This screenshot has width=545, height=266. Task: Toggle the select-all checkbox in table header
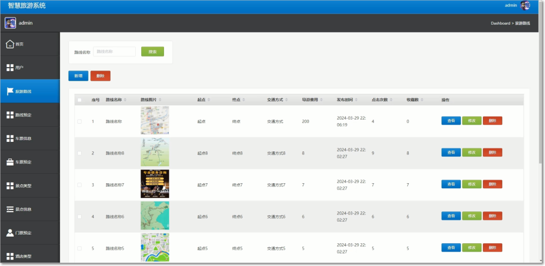pyautogui.click(x=80, y=100)
